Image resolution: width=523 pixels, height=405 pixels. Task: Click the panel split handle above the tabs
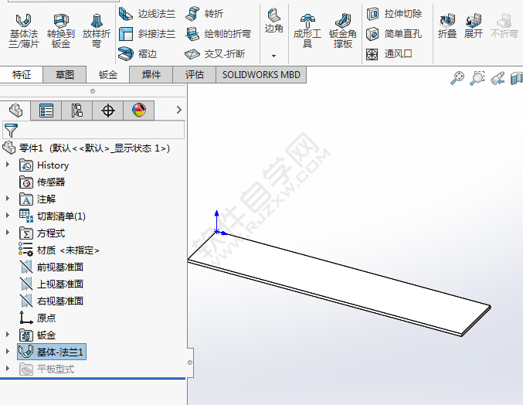pyautogui.click(x=93, y=91)
